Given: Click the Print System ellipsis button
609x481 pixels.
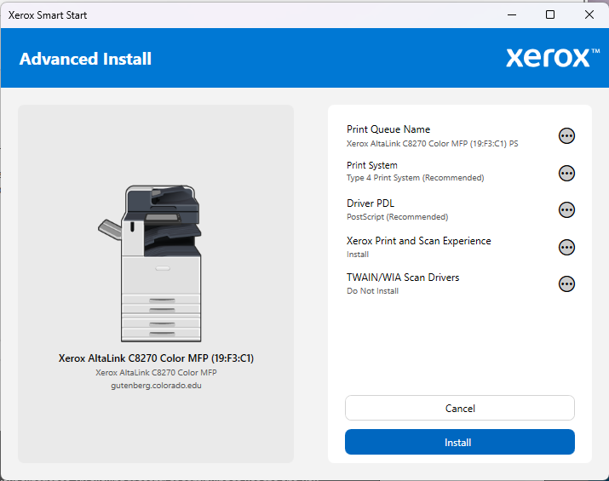Looking at the screenshot, I should click(x=566, y=173).
